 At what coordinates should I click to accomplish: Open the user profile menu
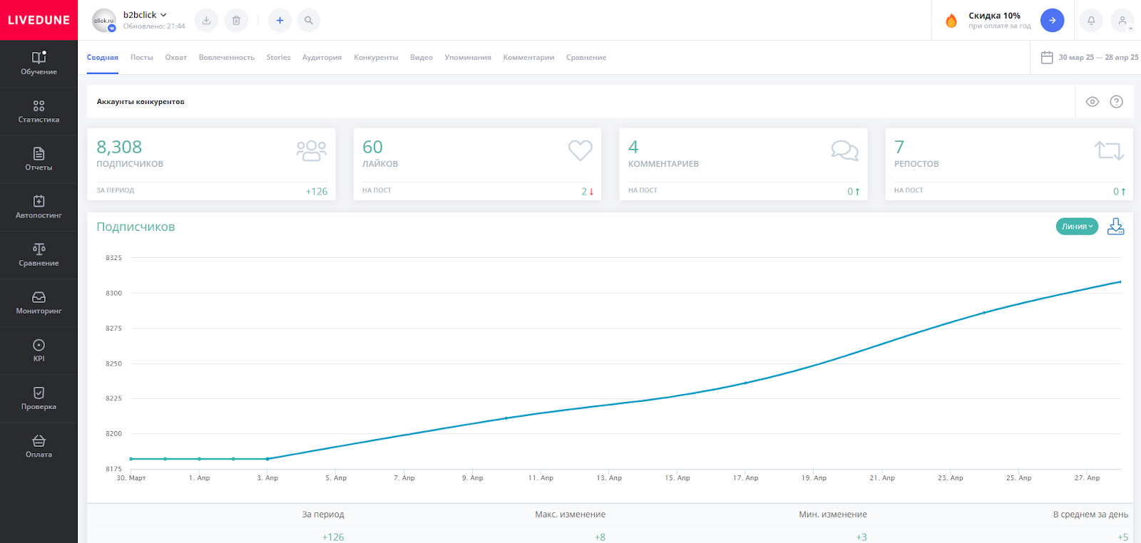point(1122,21)
